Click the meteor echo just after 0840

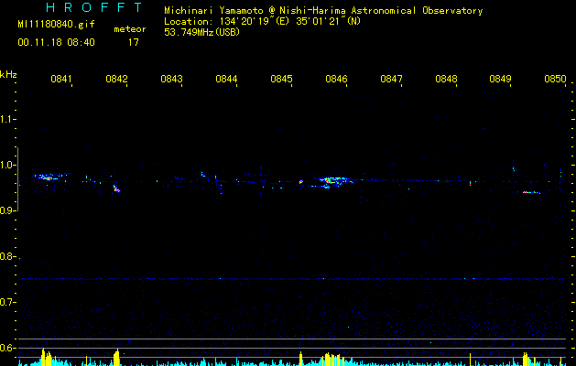(x=47, y=177)
